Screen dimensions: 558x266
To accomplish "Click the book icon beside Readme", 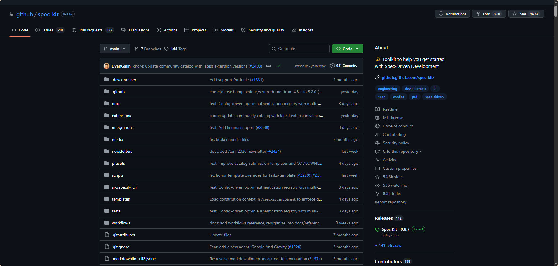I will click(x=377, y=109).
